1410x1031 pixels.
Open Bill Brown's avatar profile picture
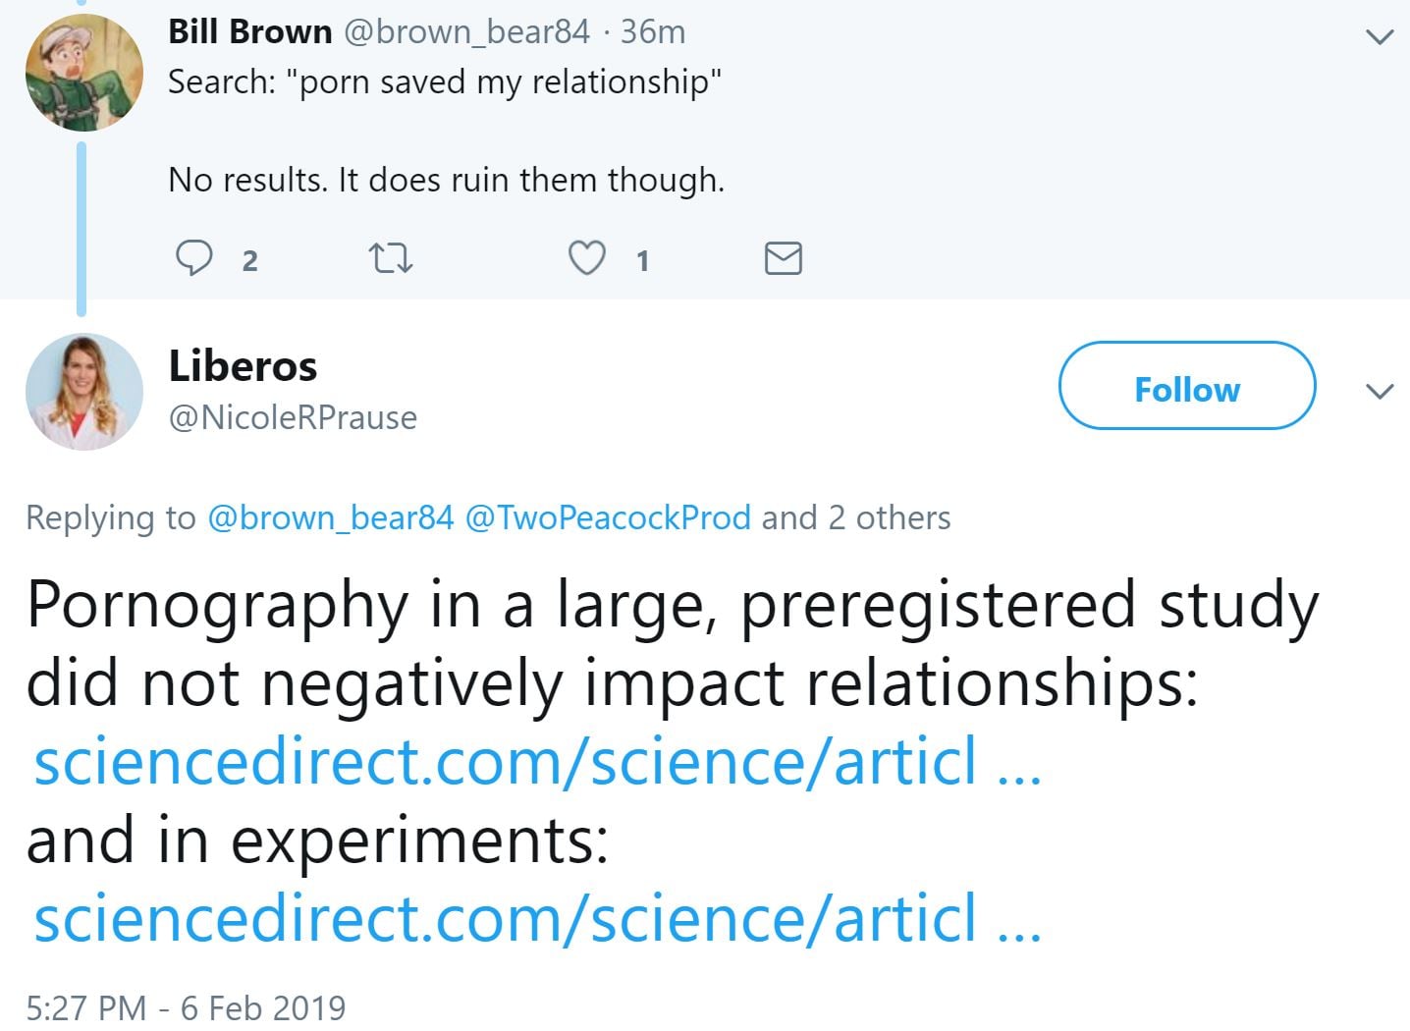[x=83, y=73]
